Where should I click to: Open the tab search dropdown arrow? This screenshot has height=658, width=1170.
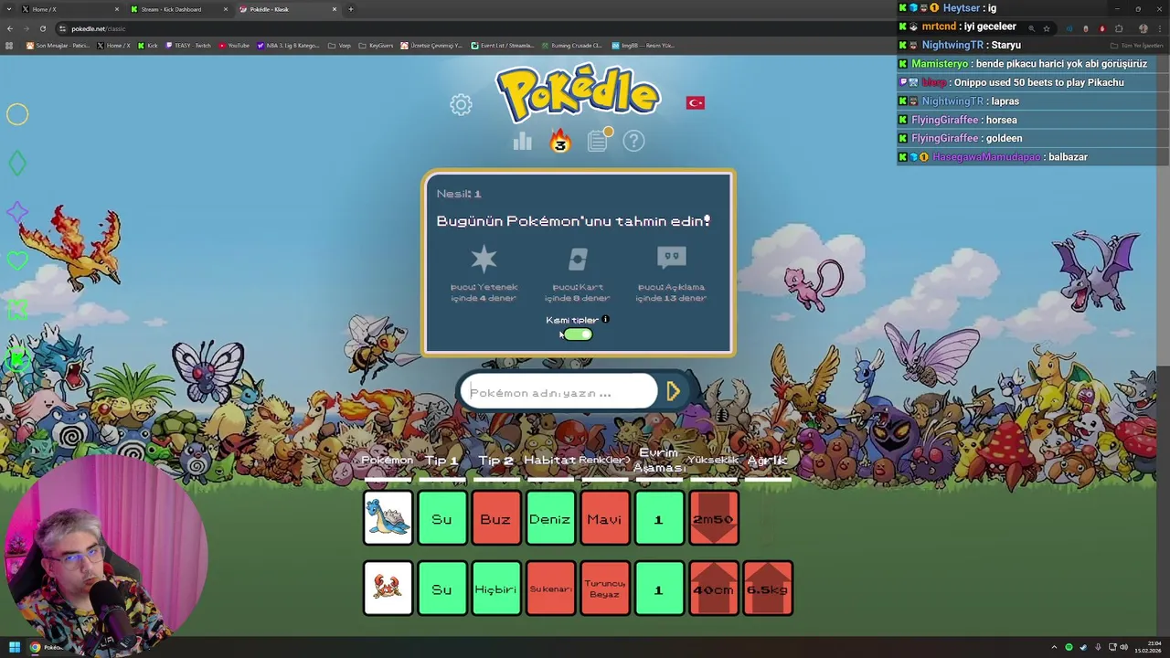(9, 9)
